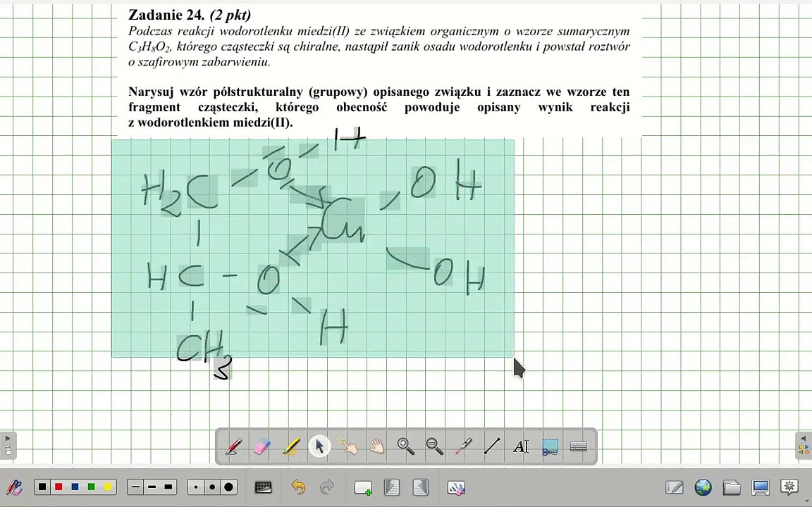The height and width of the screenshot is (507, 812).
Task: Set medium line width
Action: tap(152, 487)
